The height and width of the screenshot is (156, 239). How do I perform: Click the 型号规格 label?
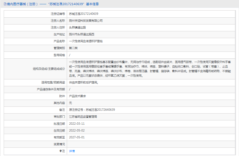[59, 55]
